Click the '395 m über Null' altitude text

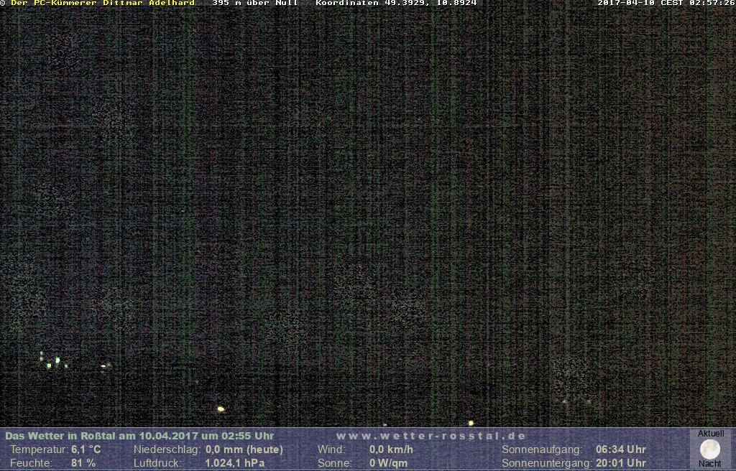click(x=254, y=3)
